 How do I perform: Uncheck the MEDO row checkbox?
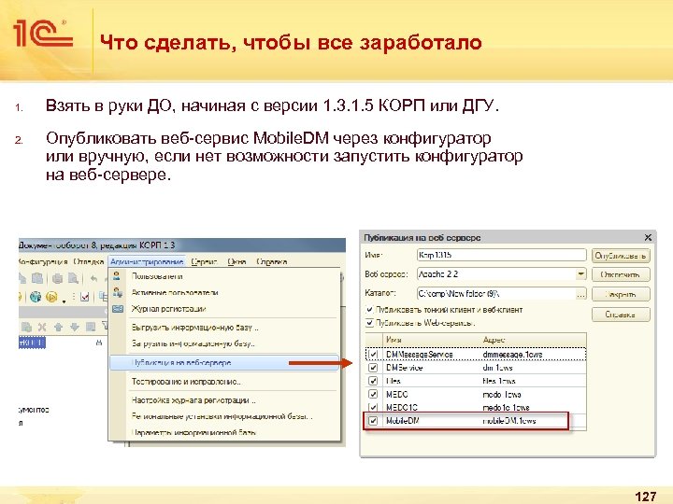[373, 394]
